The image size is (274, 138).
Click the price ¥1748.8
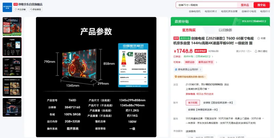coord(183,51)
